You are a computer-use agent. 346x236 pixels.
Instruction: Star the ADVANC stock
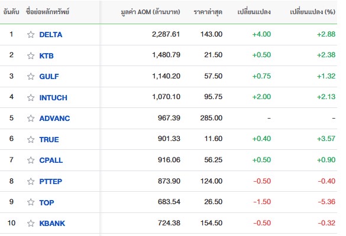31,118
